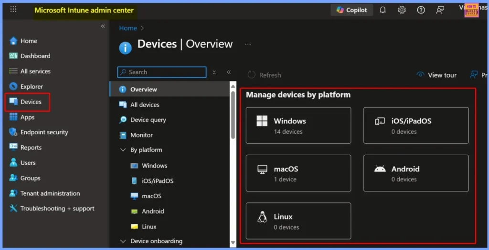Click the devices icon on iOS/iPadOS card
This screenshot has width=489, height=250.
point(380,121)
